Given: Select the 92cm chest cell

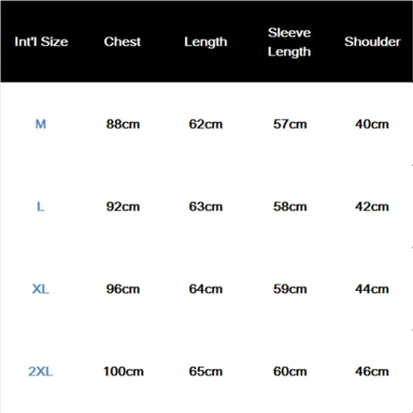Looking at the screenshot, I should pos(123,206).
